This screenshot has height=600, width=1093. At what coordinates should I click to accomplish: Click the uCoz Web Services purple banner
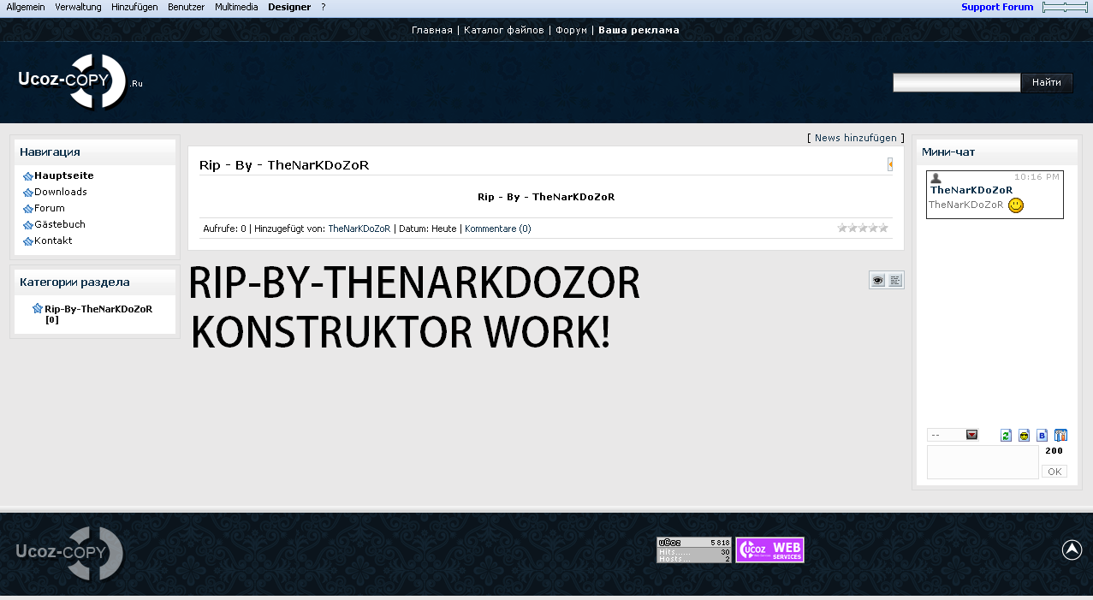point(769,550)
